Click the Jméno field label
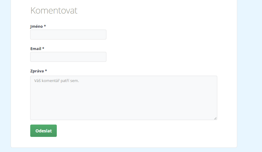Image resolution: width=262 pixels, height=152 pixels. pos(37,26)
